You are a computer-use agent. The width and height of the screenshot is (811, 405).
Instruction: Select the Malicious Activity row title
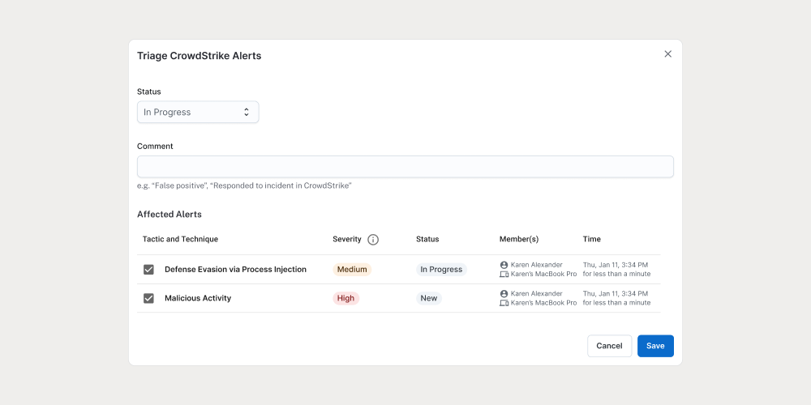point(198,298)
